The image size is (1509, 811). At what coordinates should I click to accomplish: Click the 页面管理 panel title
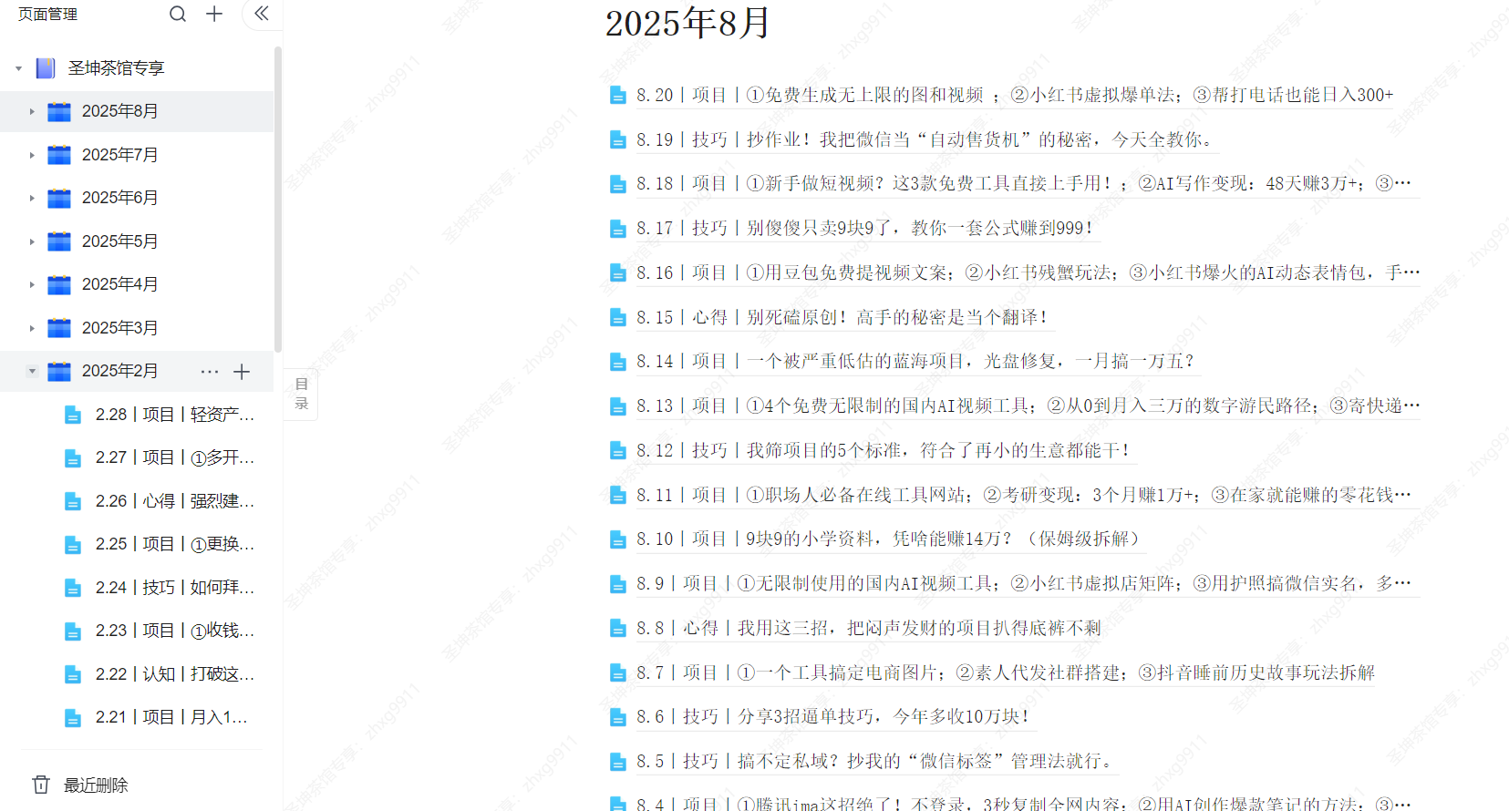coord(48,14)
